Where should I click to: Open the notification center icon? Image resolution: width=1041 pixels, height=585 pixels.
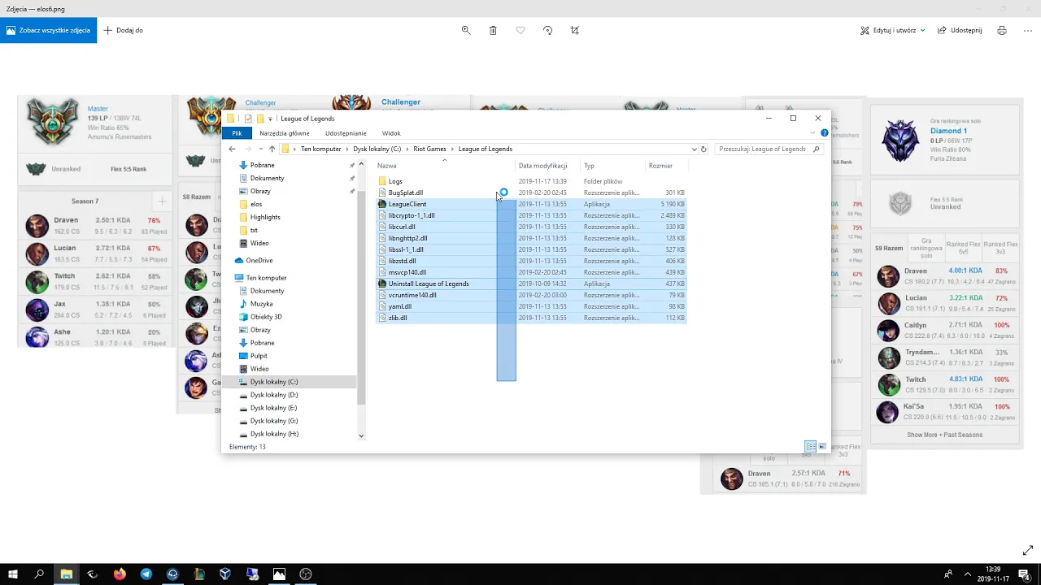1024,574
